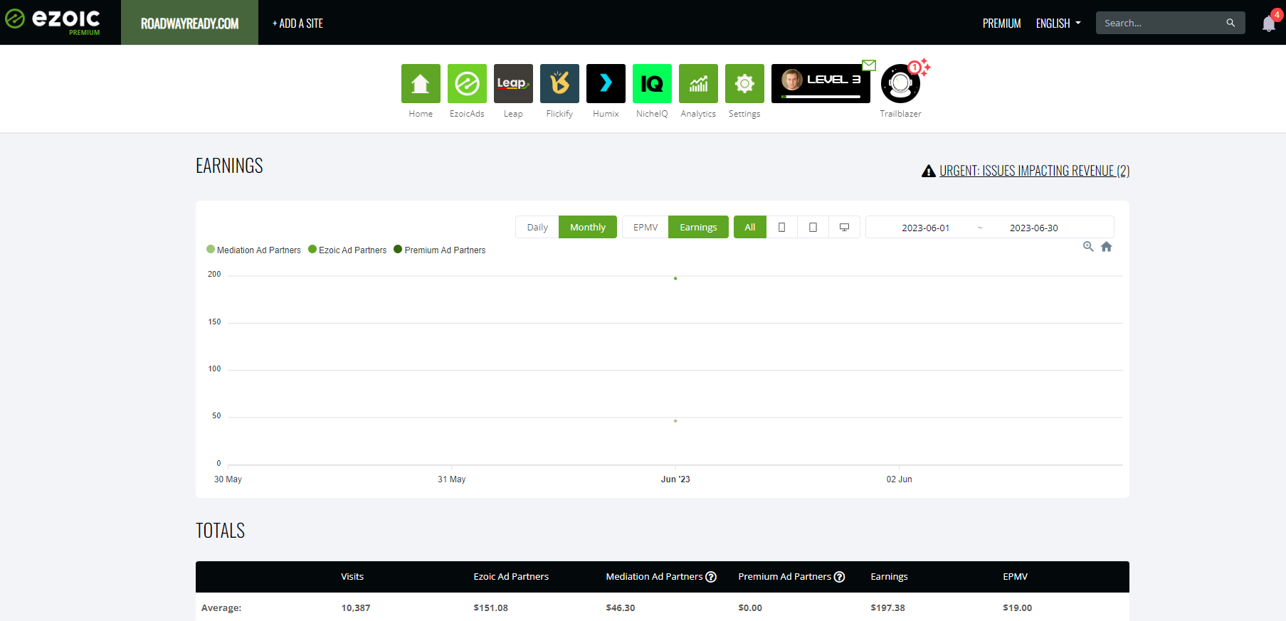Screen dimensions: 1286x621
Task: Open the Home dashboard icon
Action: pos(421,83)
